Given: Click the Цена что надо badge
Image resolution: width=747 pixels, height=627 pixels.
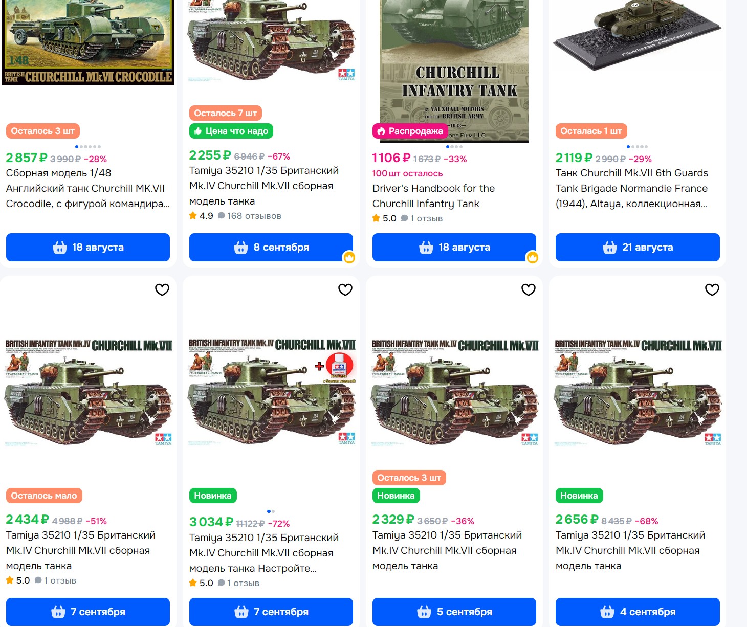Looking at the screenshot, I should [231, 131].
